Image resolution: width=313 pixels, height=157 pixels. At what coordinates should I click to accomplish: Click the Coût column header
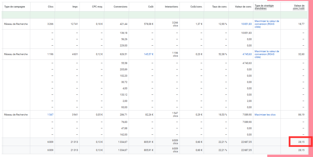[151, 7]
